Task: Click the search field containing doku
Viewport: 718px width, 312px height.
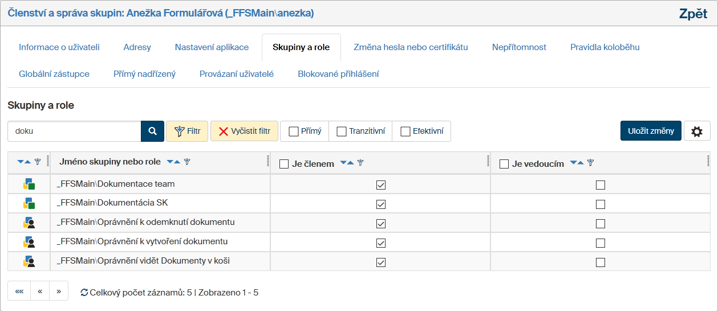Action: [x=74, y=131]
